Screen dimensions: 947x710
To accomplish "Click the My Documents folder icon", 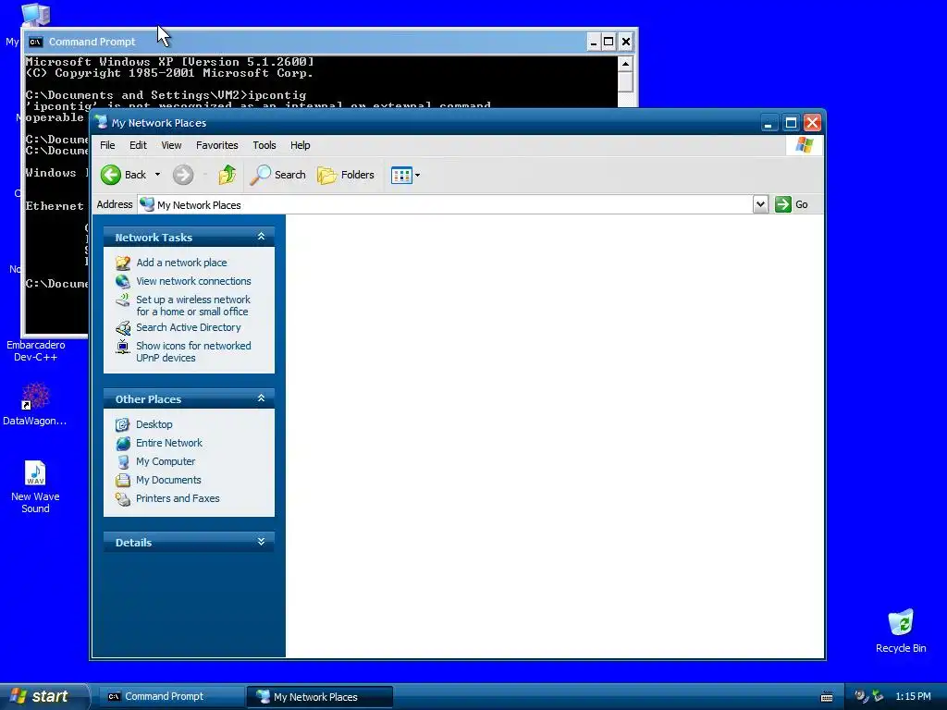I will point(123,481).
